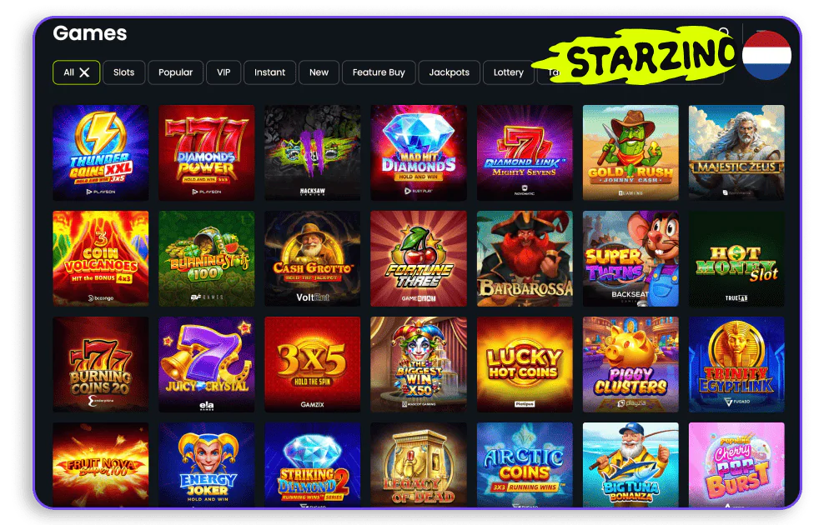Open the Jackpots category

click(x=450, y=72)
